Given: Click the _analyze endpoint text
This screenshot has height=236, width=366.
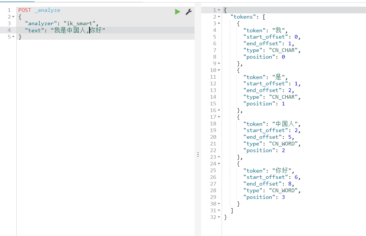Looking at the screenshot, I should (48, 10).
